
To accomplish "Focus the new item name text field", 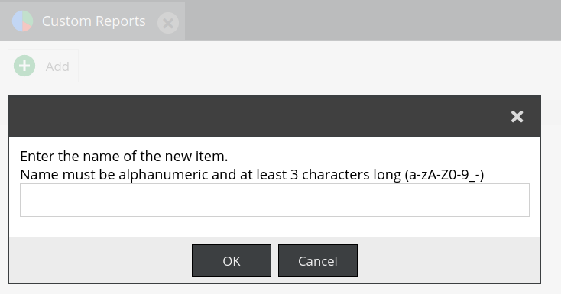I will [274, 200].
